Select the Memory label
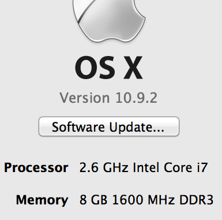This screenshot has height=220, width=222. [42, 200]
